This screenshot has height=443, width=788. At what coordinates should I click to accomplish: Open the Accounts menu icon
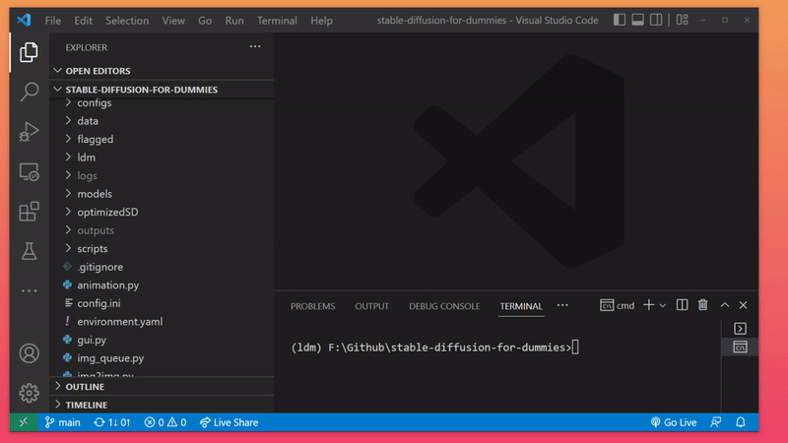pyautogui.click(x=29, y=353)
